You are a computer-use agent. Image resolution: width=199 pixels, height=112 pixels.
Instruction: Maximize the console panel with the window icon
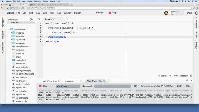pyautogui.click(x=187, y=80)
